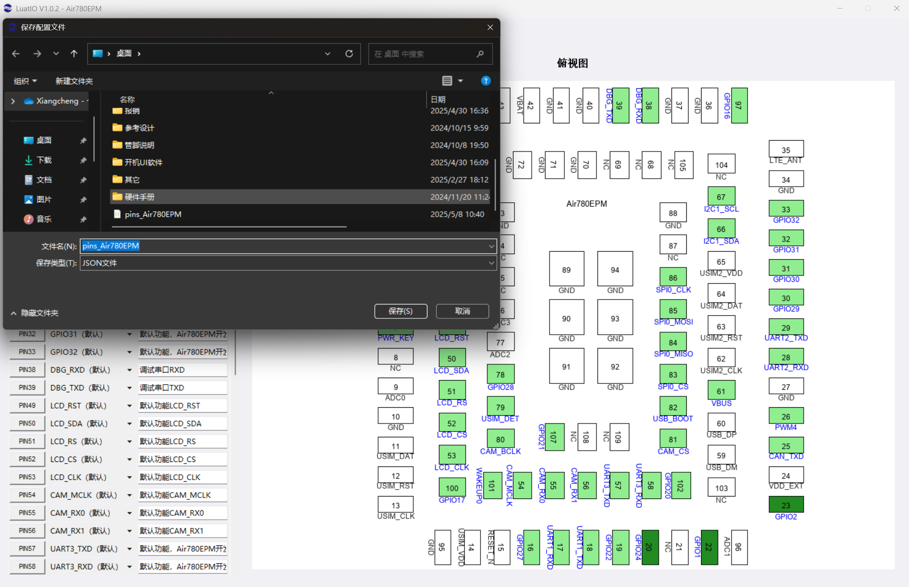Click the 取消 button
Image resolution: width=909 pixels, height=587 pixels.
(x=462, y=311)
